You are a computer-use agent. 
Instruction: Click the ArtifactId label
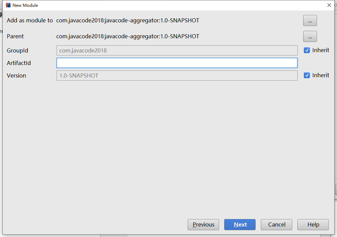[x=19, y=63]
